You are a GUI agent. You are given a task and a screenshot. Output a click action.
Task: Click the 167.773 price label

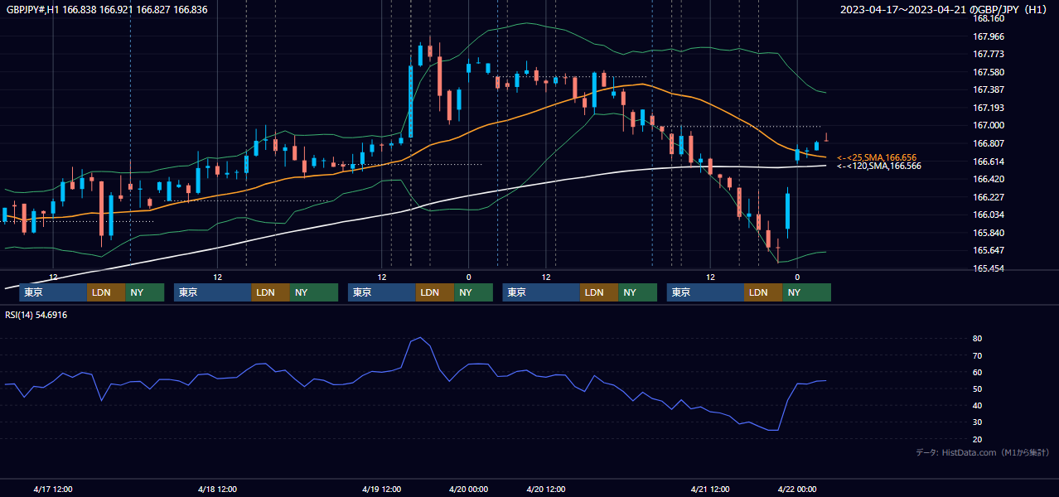[988, 54]
